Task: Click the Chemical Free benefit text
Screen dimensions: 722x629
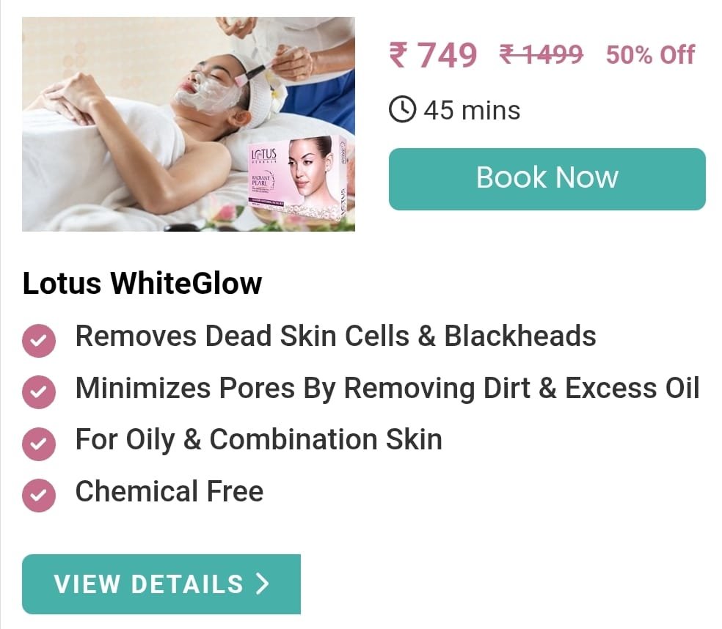Action: click(x=169, y=491)
